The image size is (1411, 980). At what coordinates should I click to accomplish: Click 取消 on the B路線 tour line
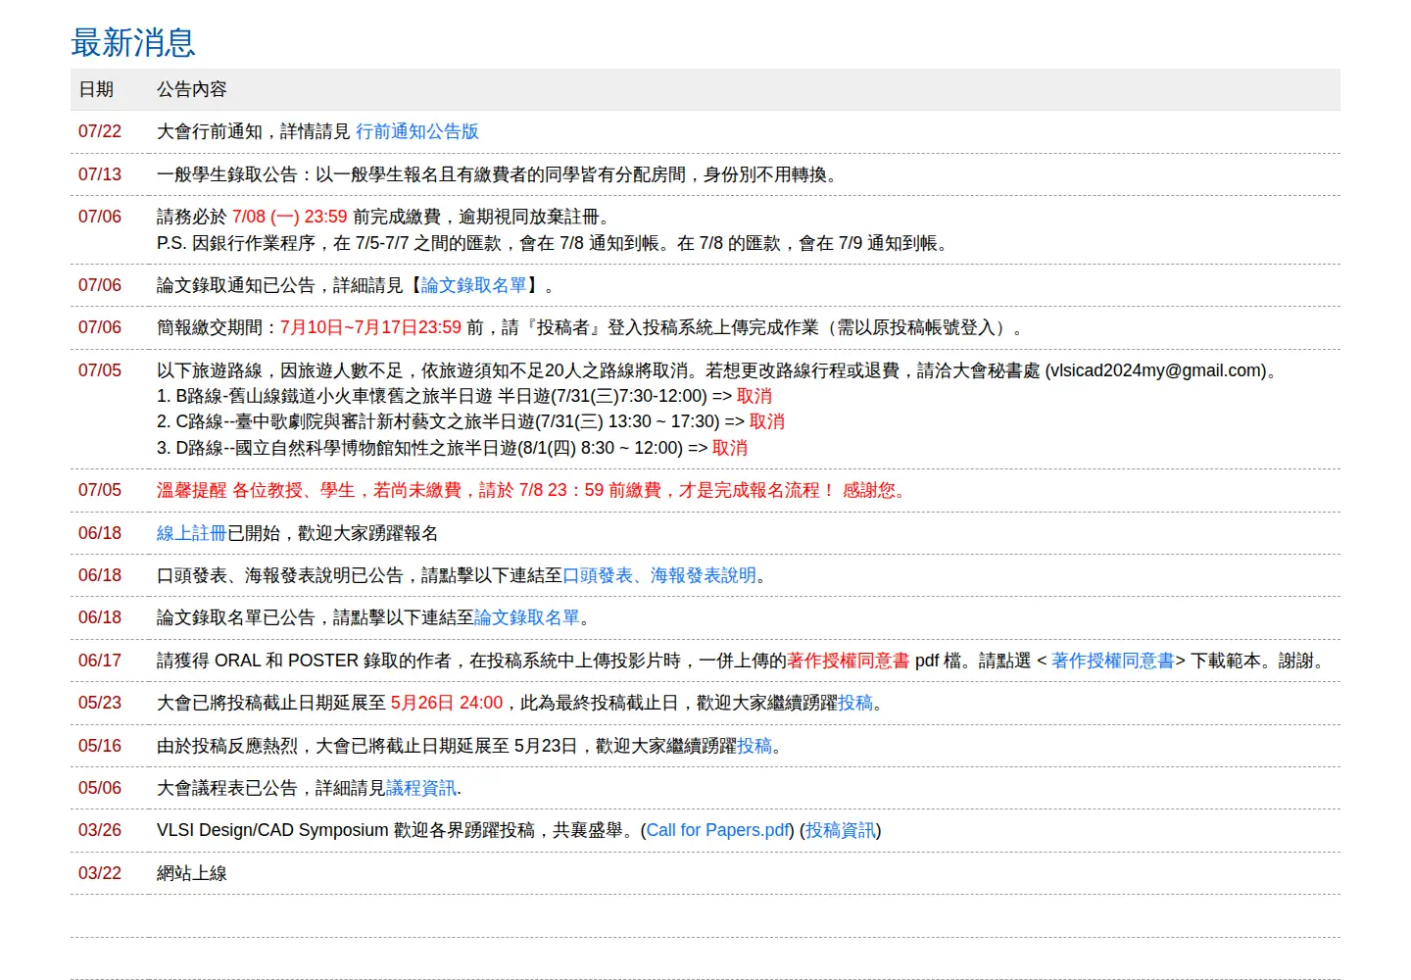pos(754,396)
